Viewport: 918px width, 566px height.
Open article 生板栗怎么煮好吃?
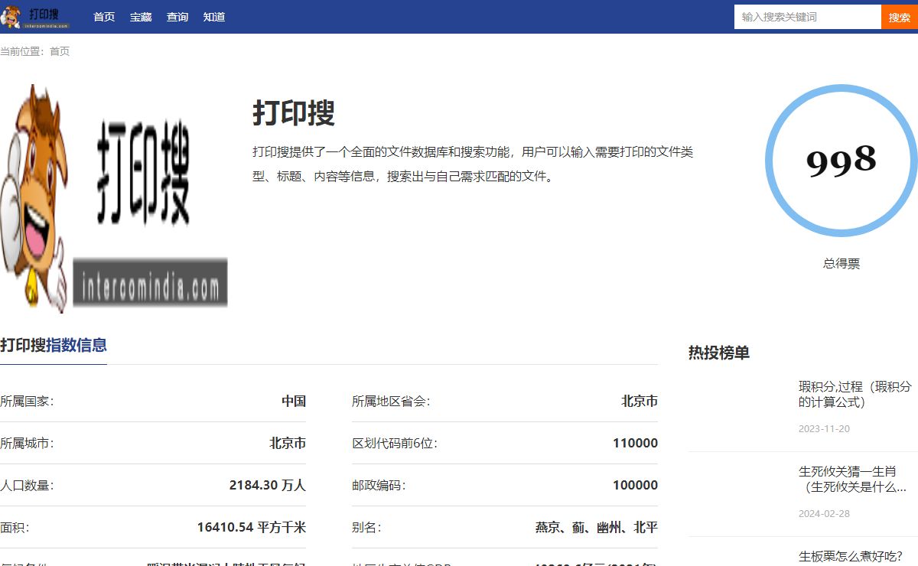tap(851, 556)
